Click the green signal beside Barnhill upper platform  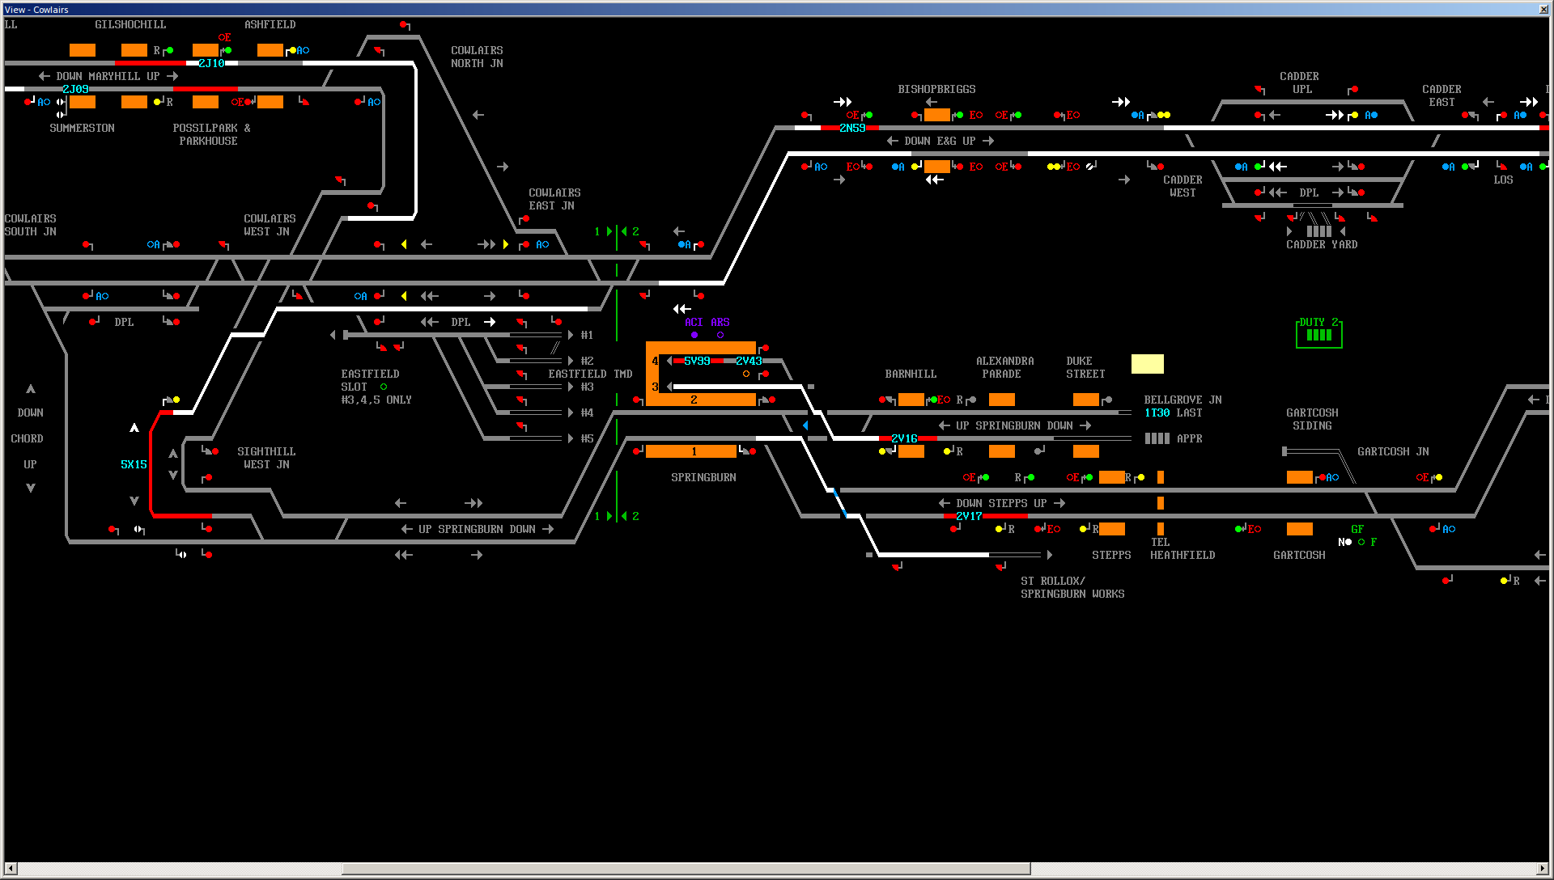[934, 400]
